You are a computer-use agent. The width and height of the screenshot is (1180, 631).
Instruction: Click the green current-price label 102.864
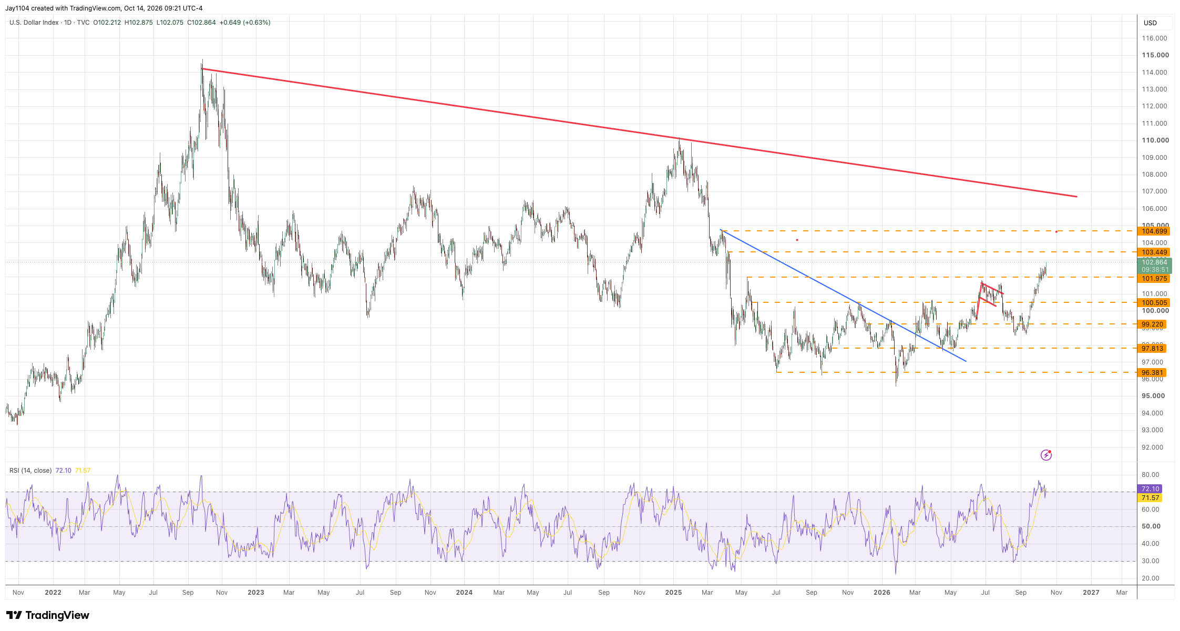coord(1154,266)
